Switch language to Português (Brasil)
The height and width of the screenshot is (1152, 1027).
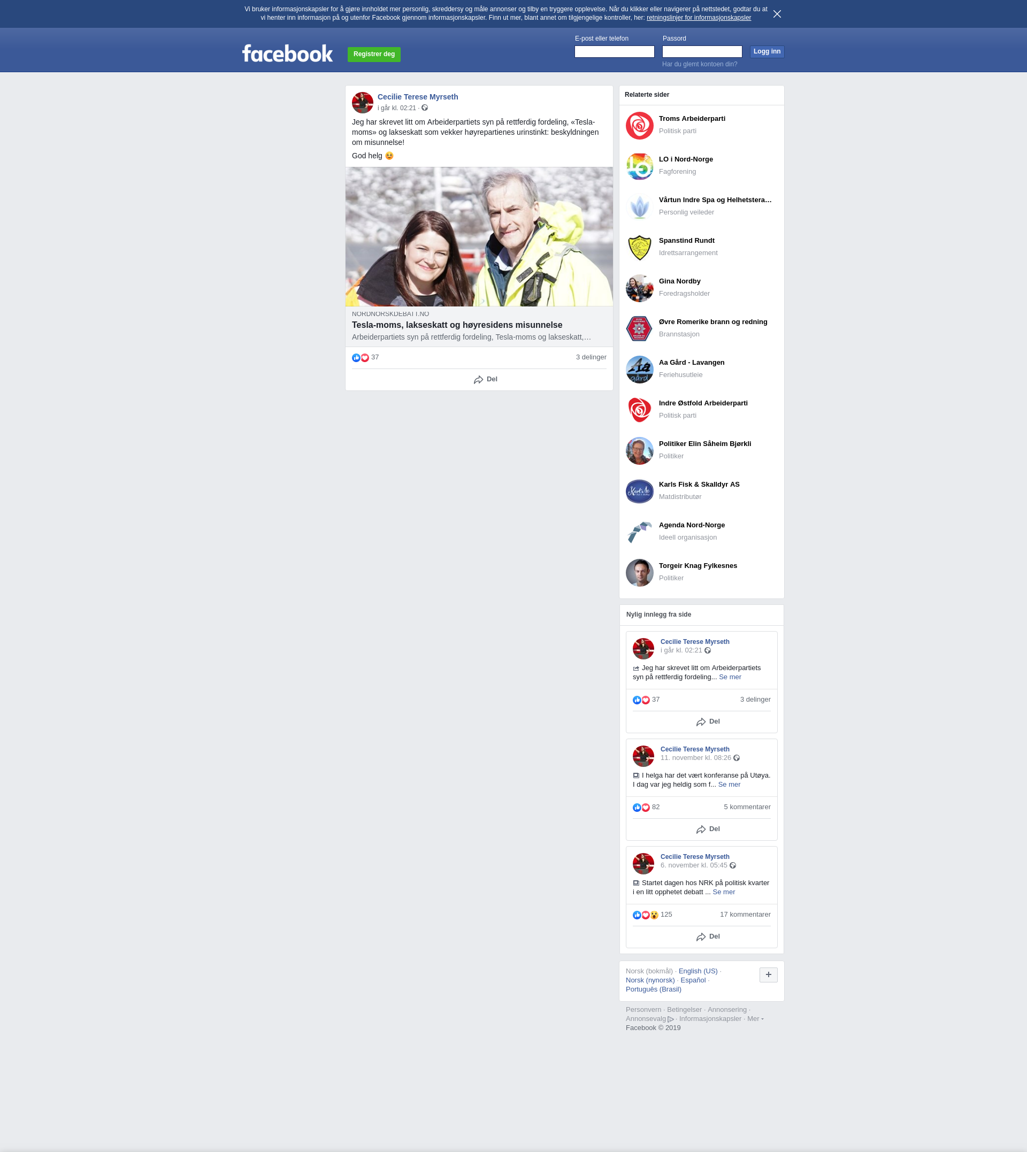pos(654,989)
